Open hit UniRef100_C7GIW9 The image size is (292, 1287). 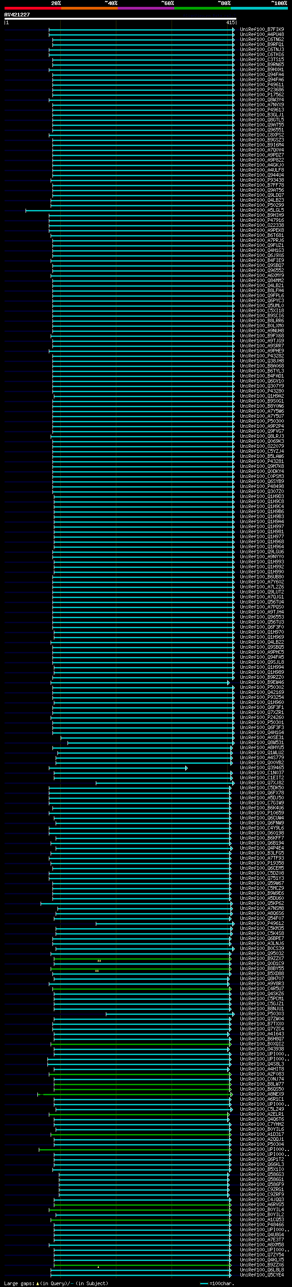click(x=262, y=803)
